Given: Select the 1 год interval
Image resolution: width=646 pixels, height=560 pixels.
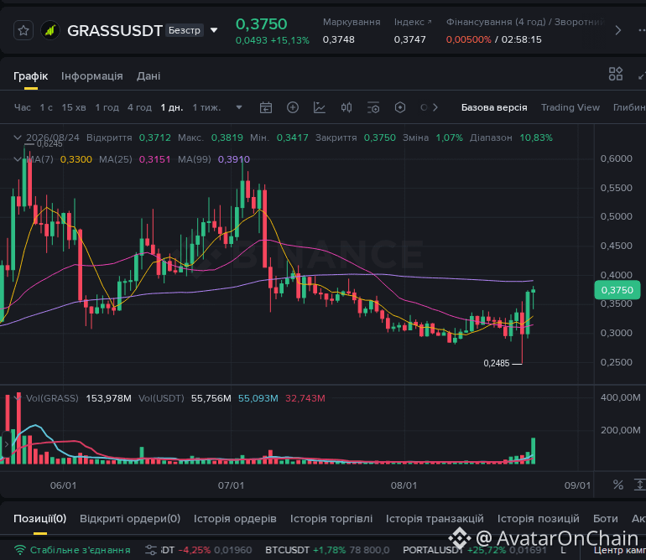Looking at the screenshot, I should pos(107,107).
